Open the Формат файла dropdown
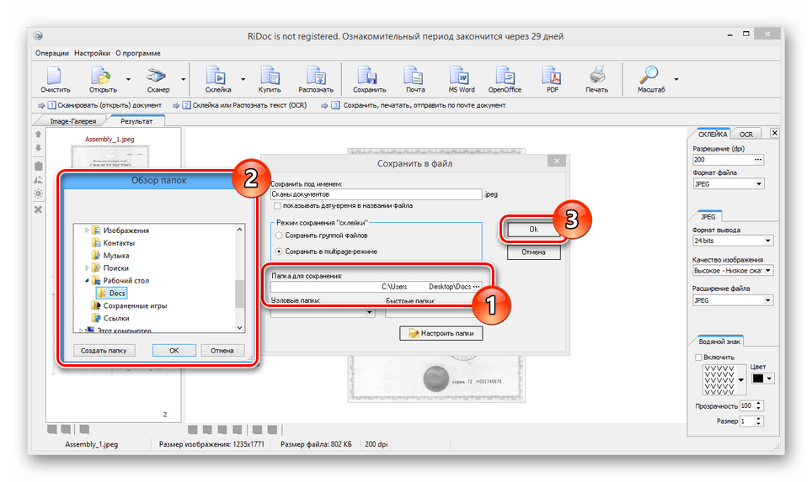This screenshot has height=482, width=812. pos(727,183)
